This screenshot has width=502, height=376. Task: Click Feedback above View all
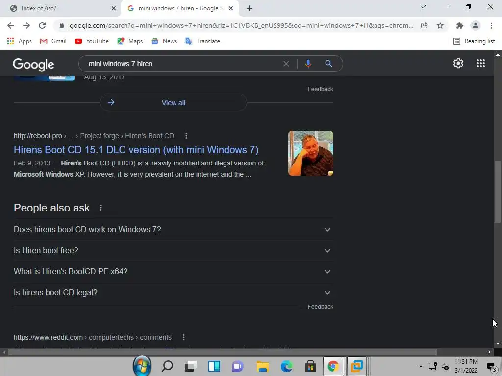click(321, 89)
